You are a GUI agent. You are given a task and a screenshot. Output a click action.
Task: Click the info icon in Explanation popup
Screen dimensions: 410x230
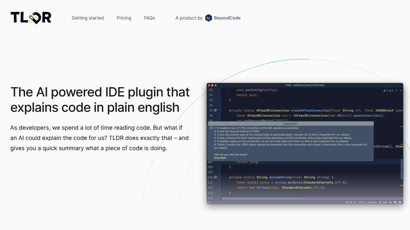click(x=211, y=128)
